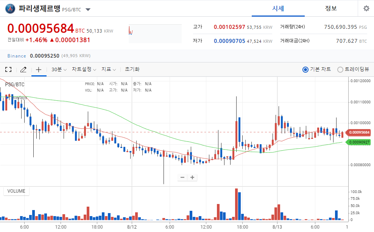Select the pencil drawing tool
374x232 pixels.
coord(23,69)
